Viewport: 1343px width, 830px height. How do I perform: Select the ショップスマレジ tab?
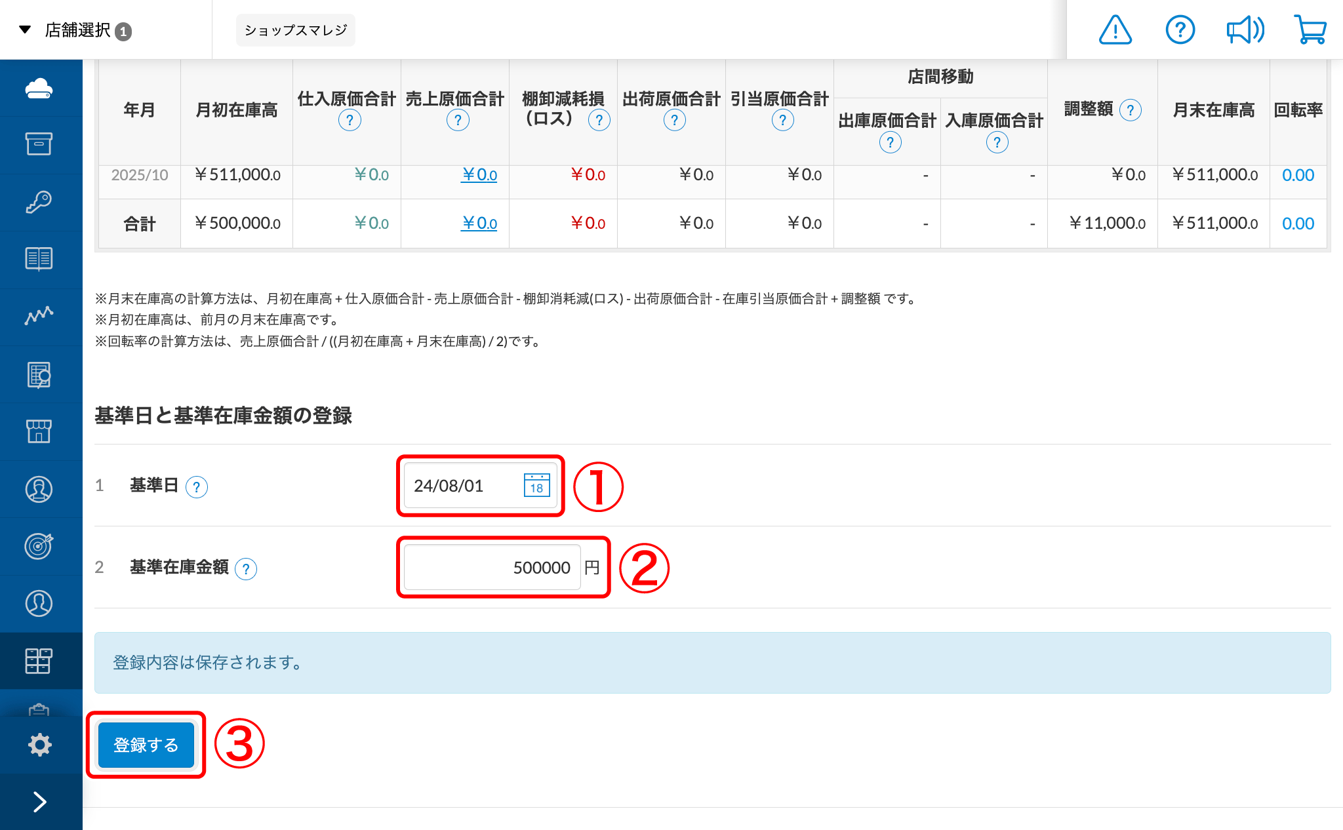point(295,30)
